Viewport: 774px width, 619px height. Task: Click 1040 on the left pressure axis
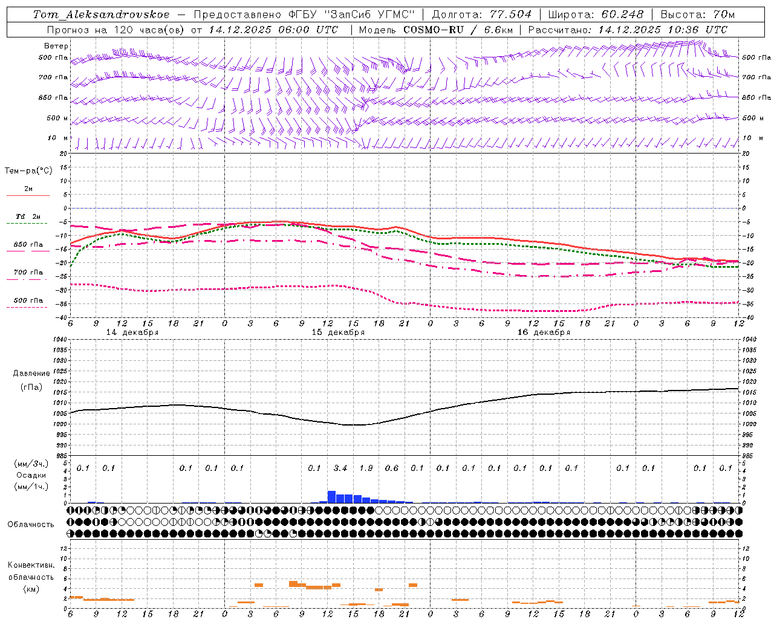pyautogui.click(x=60, y=339)
